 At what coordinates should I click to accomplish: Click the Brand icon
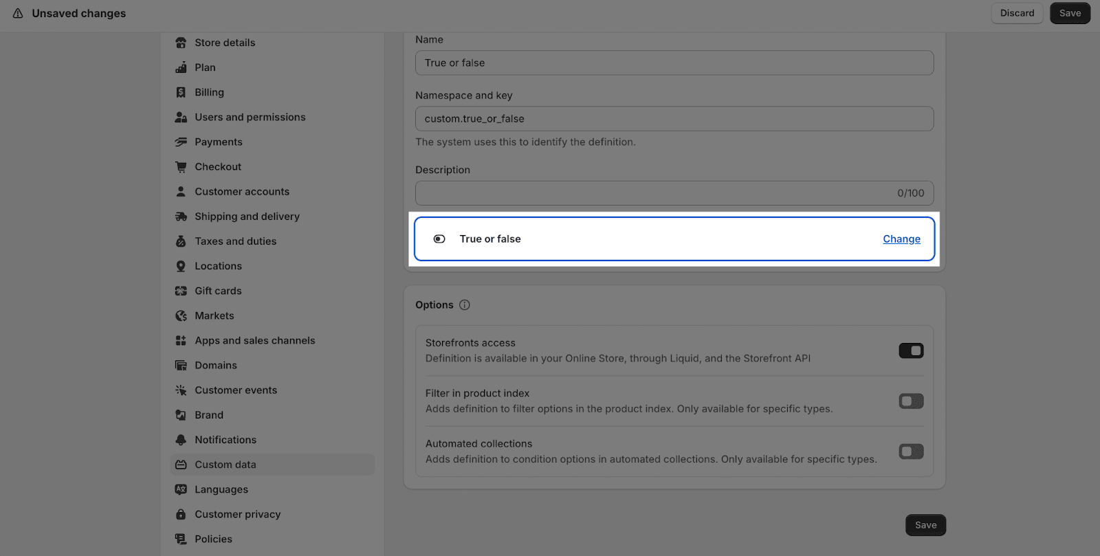(x=181, y=415)
